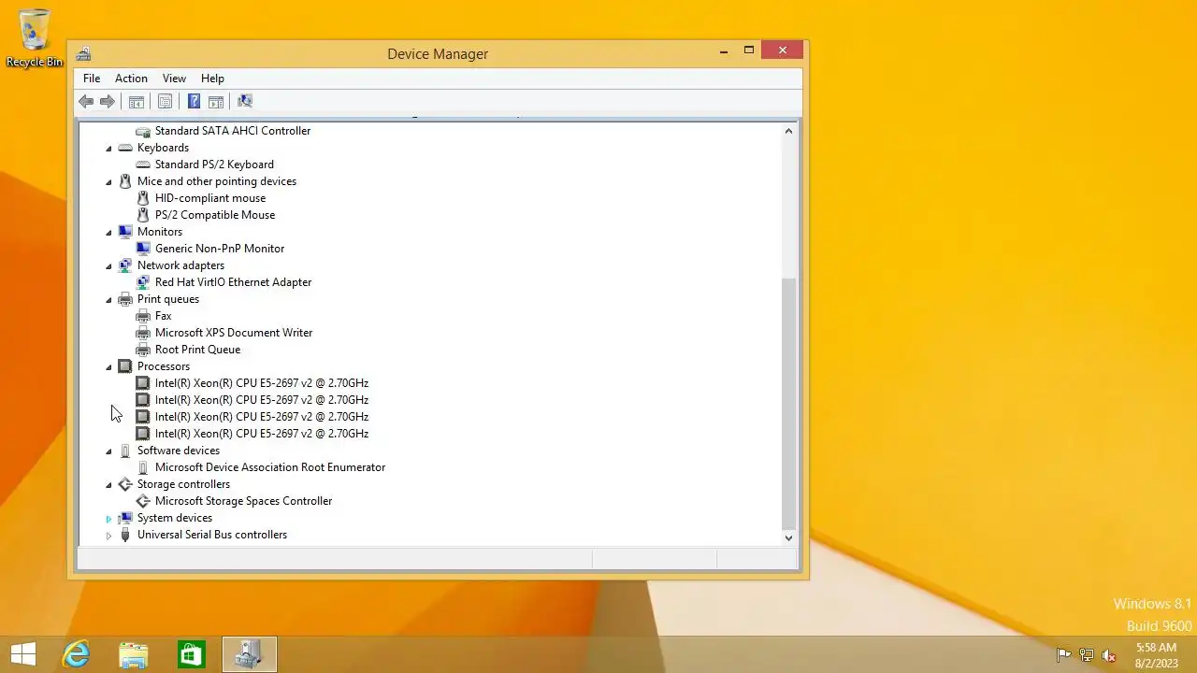Click Show/Hide Console Tree toolbar icon

coord(137,102)
